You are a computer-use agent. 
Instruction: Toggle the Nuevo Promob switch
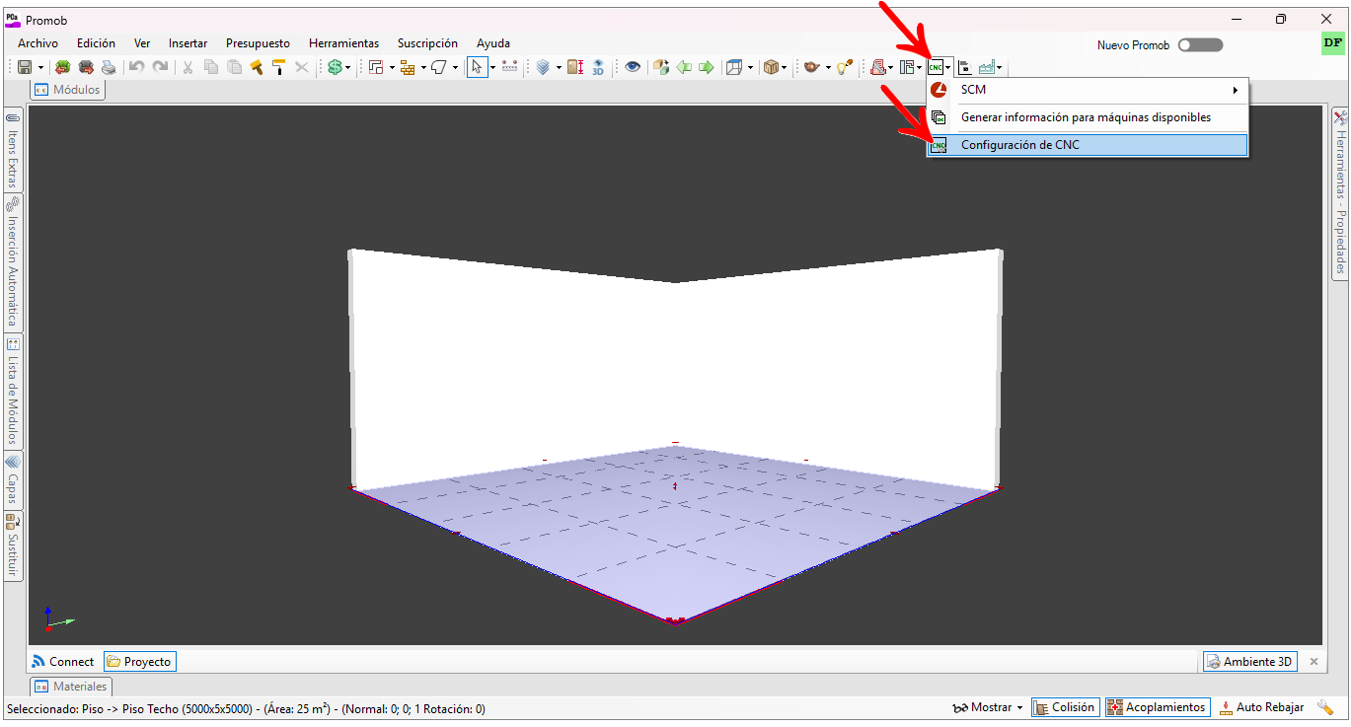pos(1200,44)
